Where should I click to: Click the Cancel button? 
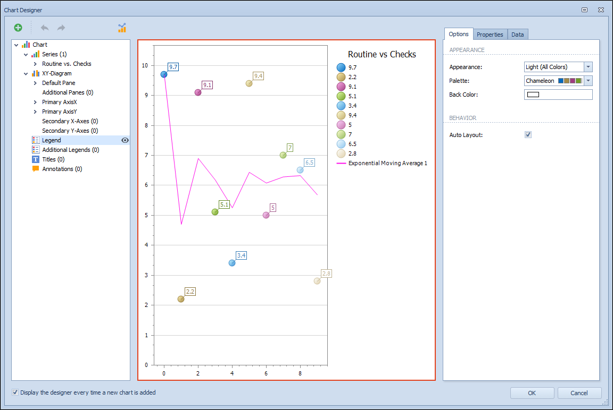click(579, 393)
